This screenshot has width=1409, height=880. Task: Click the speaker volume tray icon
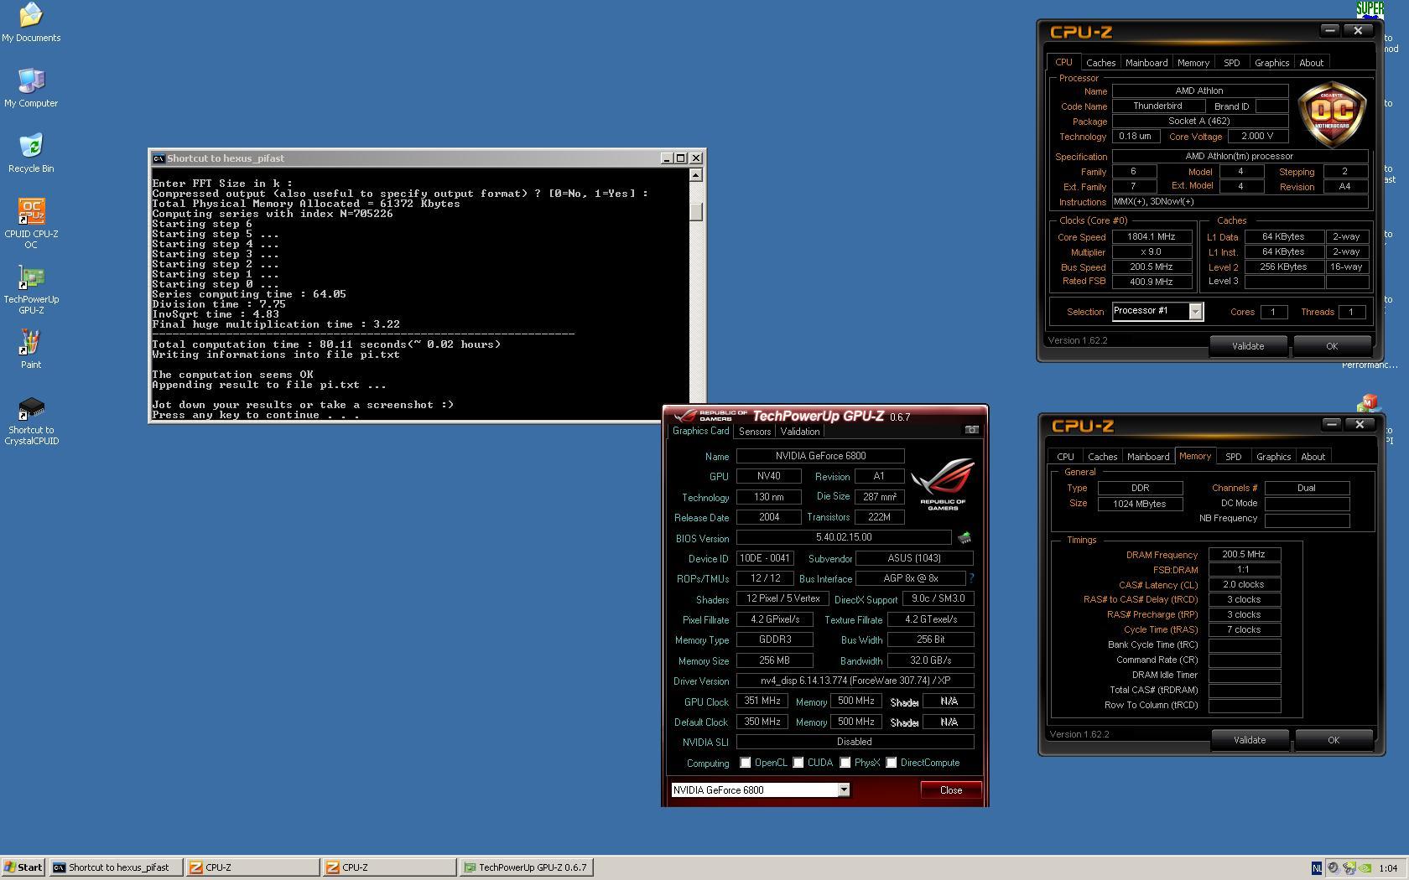[1333, 868]
